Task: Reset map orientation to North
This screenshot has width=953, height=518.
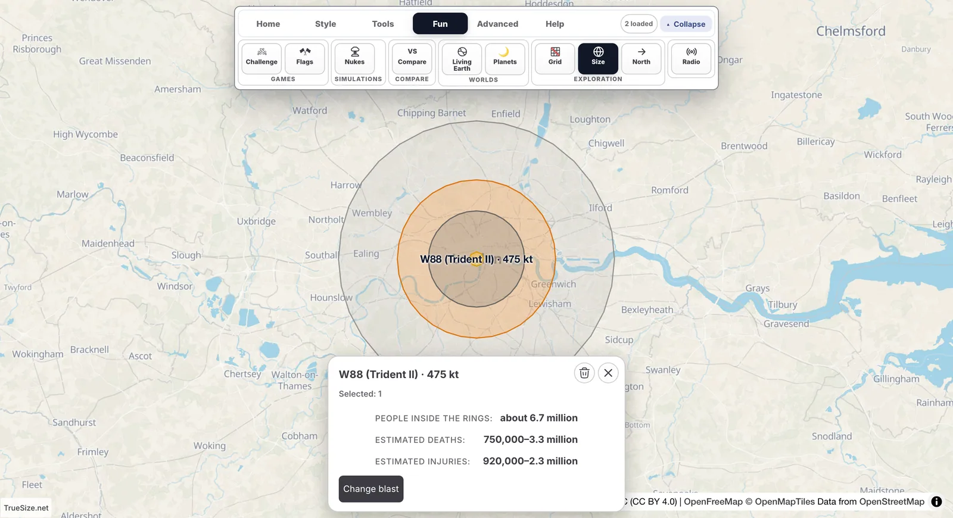Action: [x=641, y=58]
